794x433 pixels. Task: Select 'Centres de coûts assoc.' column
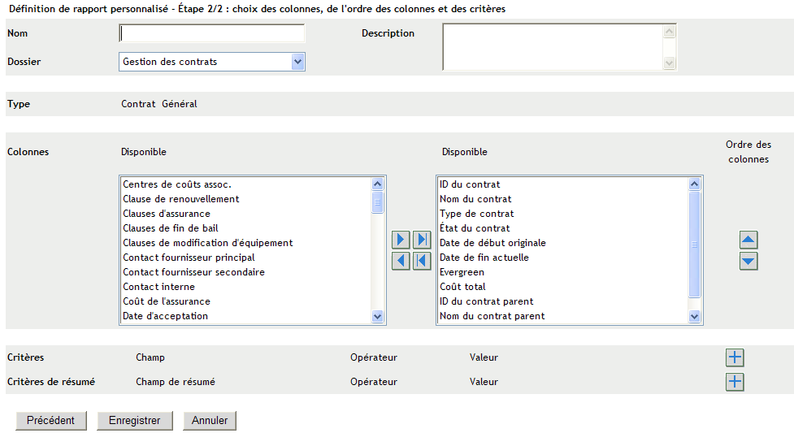tap(246, 184)
